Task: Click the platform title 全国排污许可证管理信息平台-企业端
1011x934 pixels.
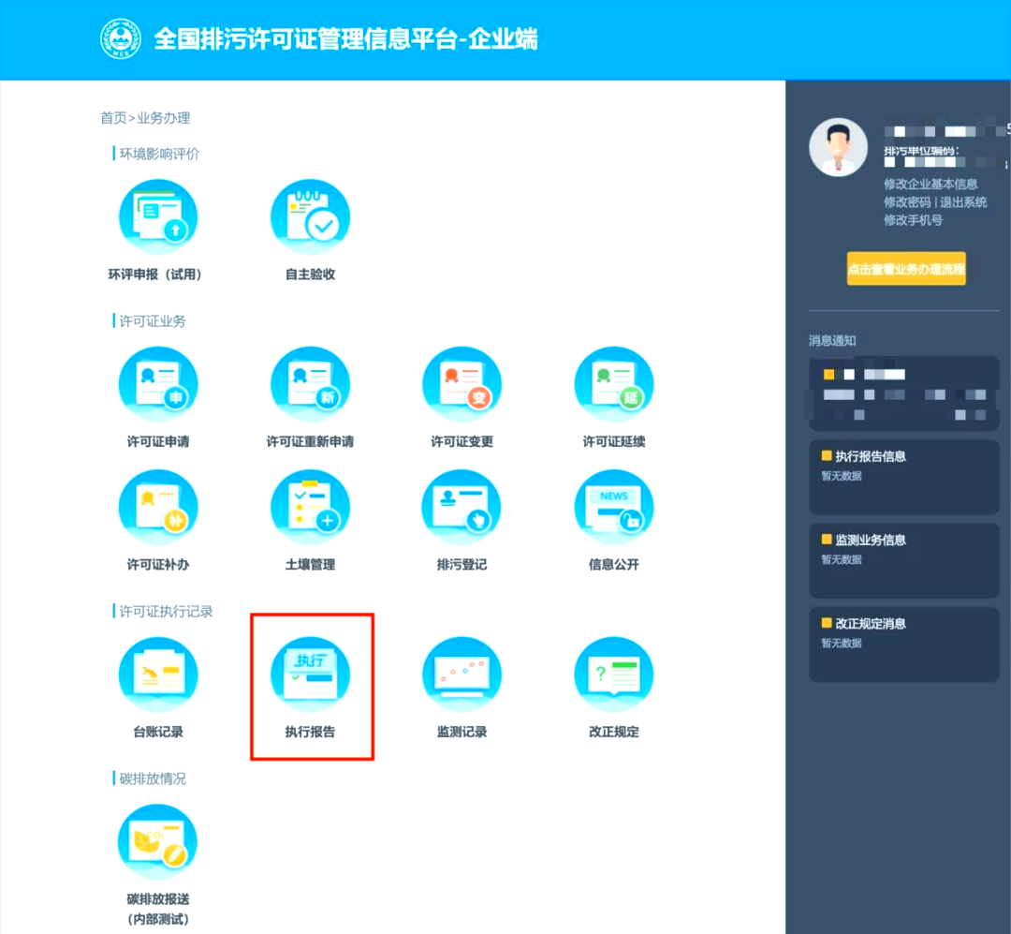Action: [345, 38]
